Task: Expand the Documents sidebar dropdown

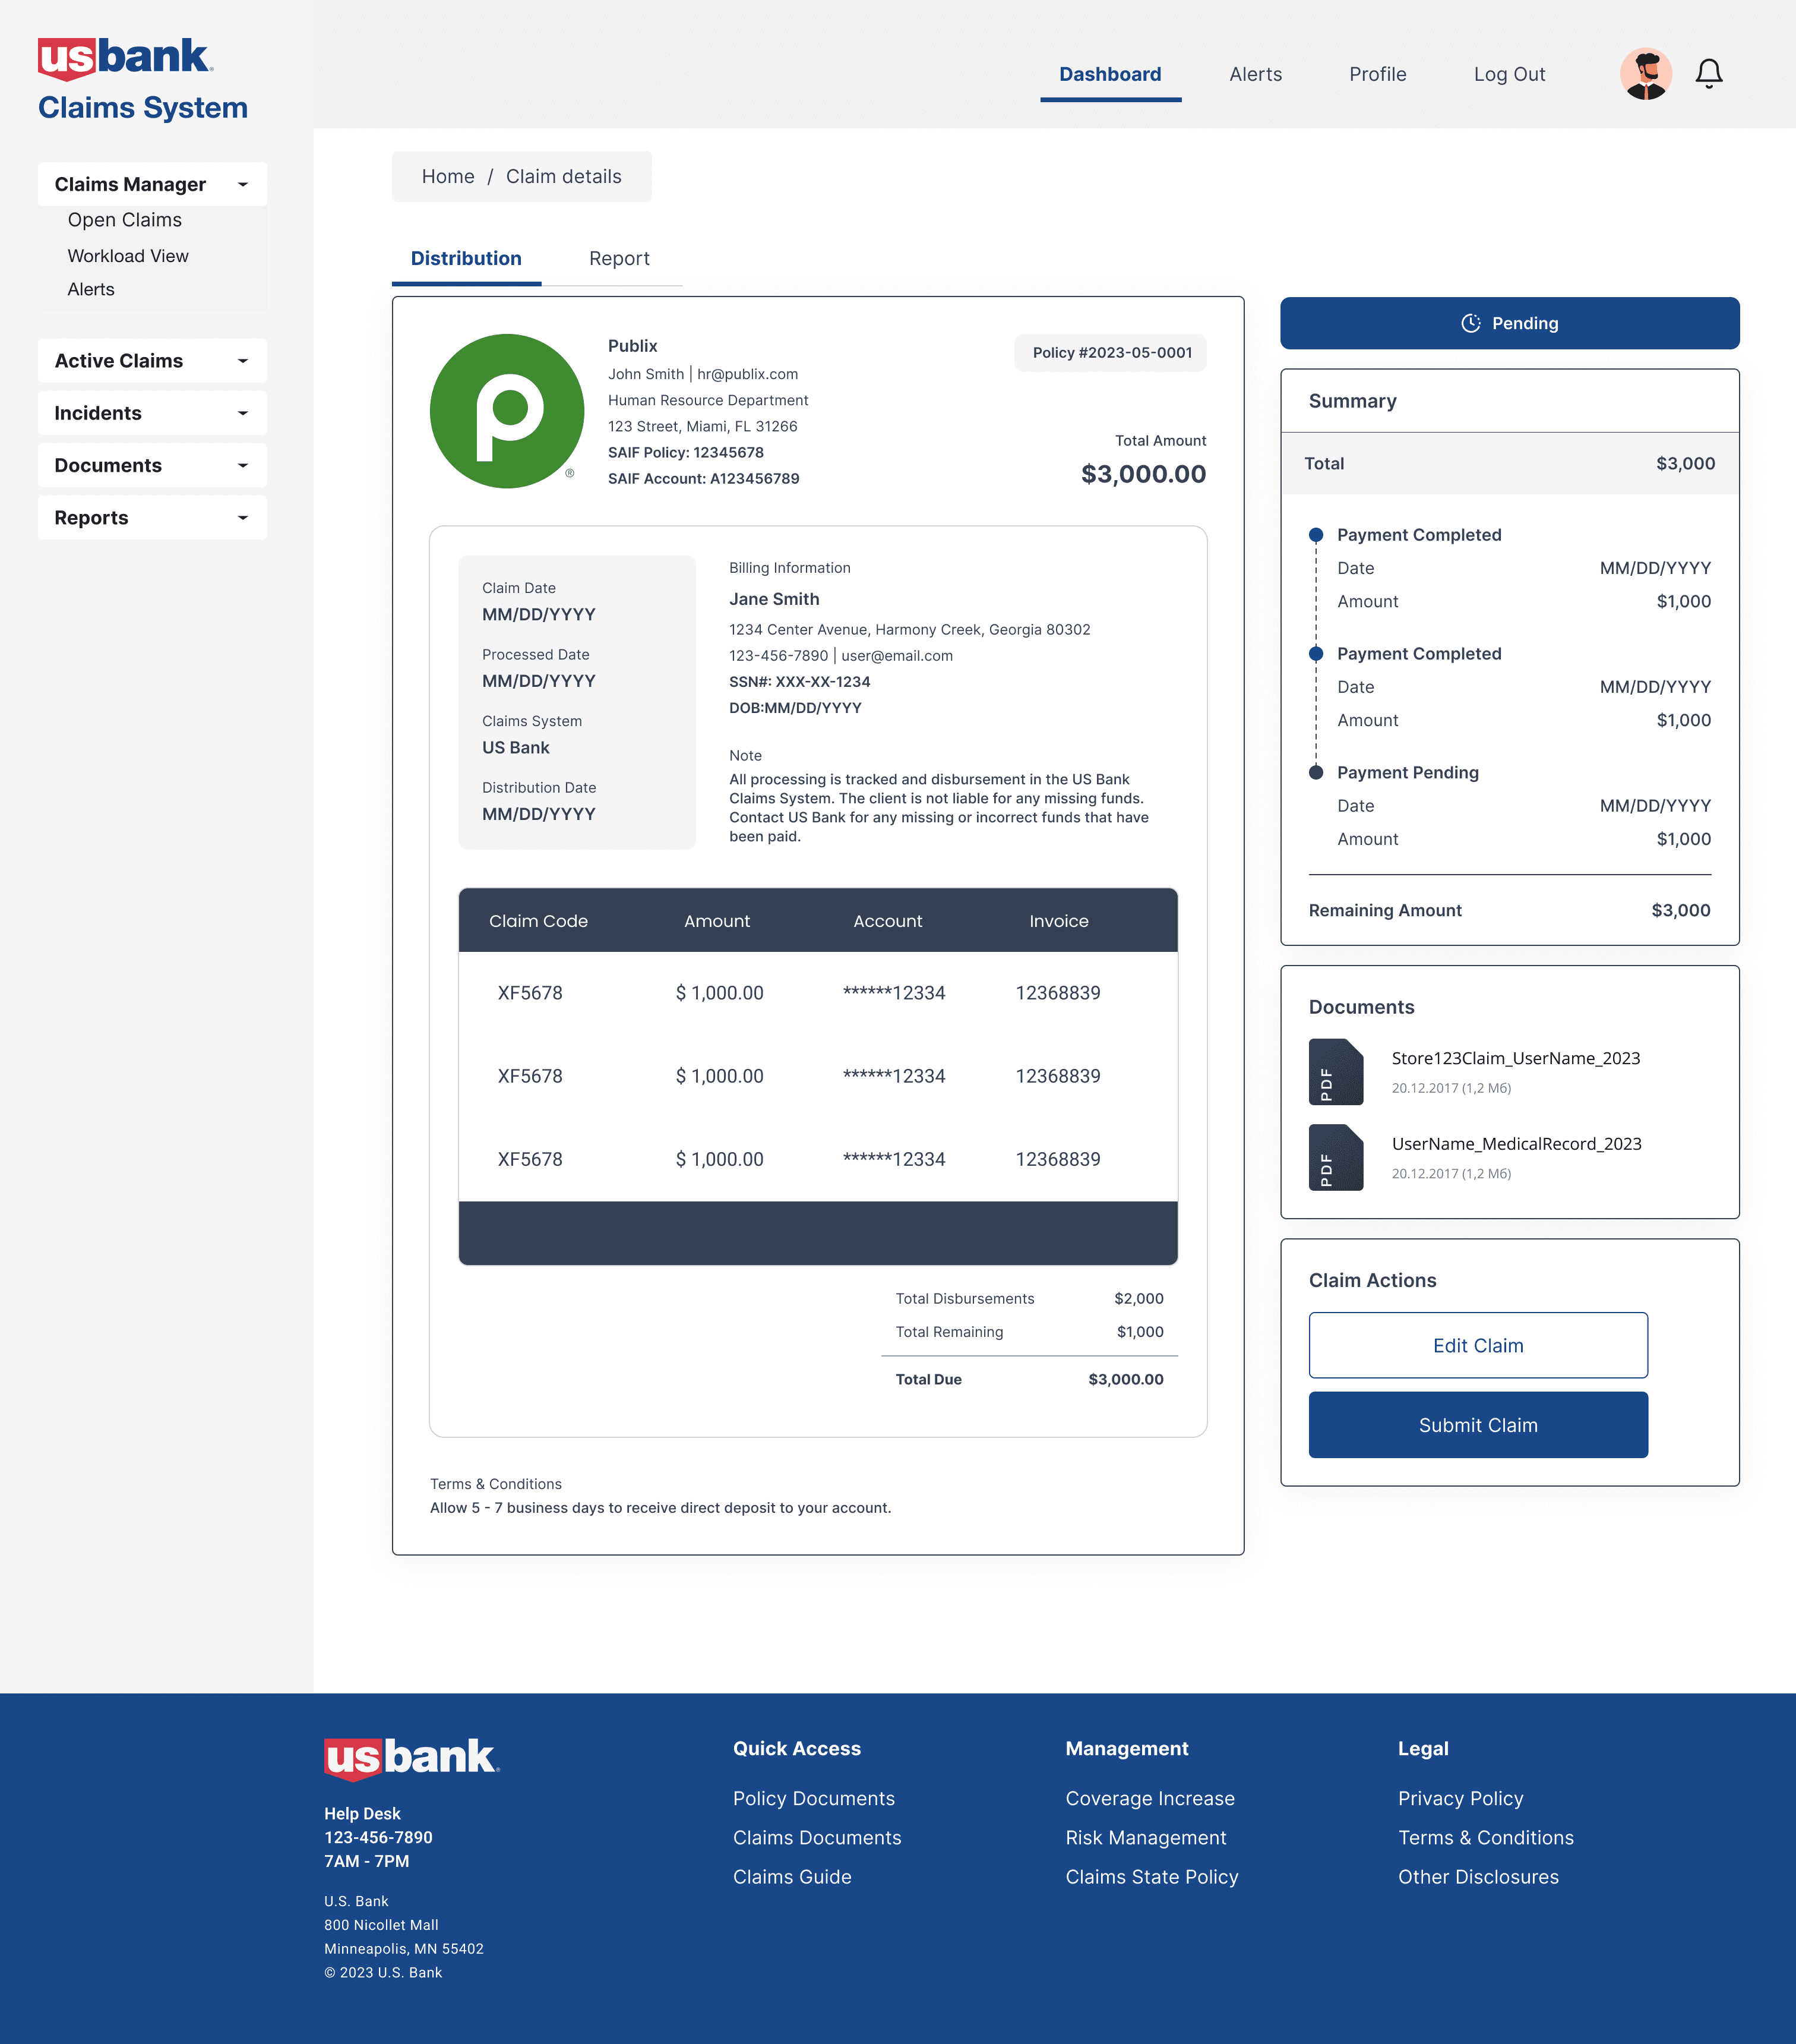Action: point(243,466)
